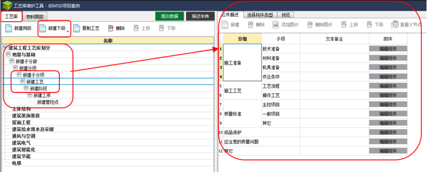Click the 新建同级 document icon

tap(9, 28)
